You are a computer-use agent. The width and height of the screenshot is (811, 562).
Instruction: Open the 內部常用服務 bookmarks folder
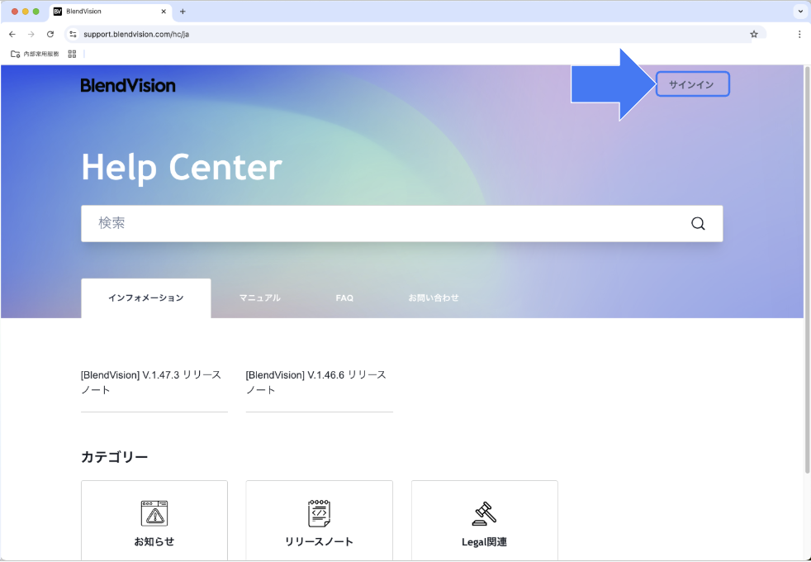pos(35,54)
